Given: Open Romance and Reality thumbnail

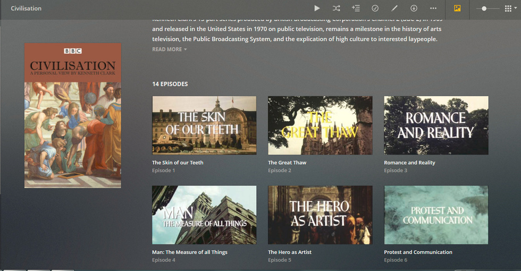Looking at the screenshot, I should coord(436,125).
